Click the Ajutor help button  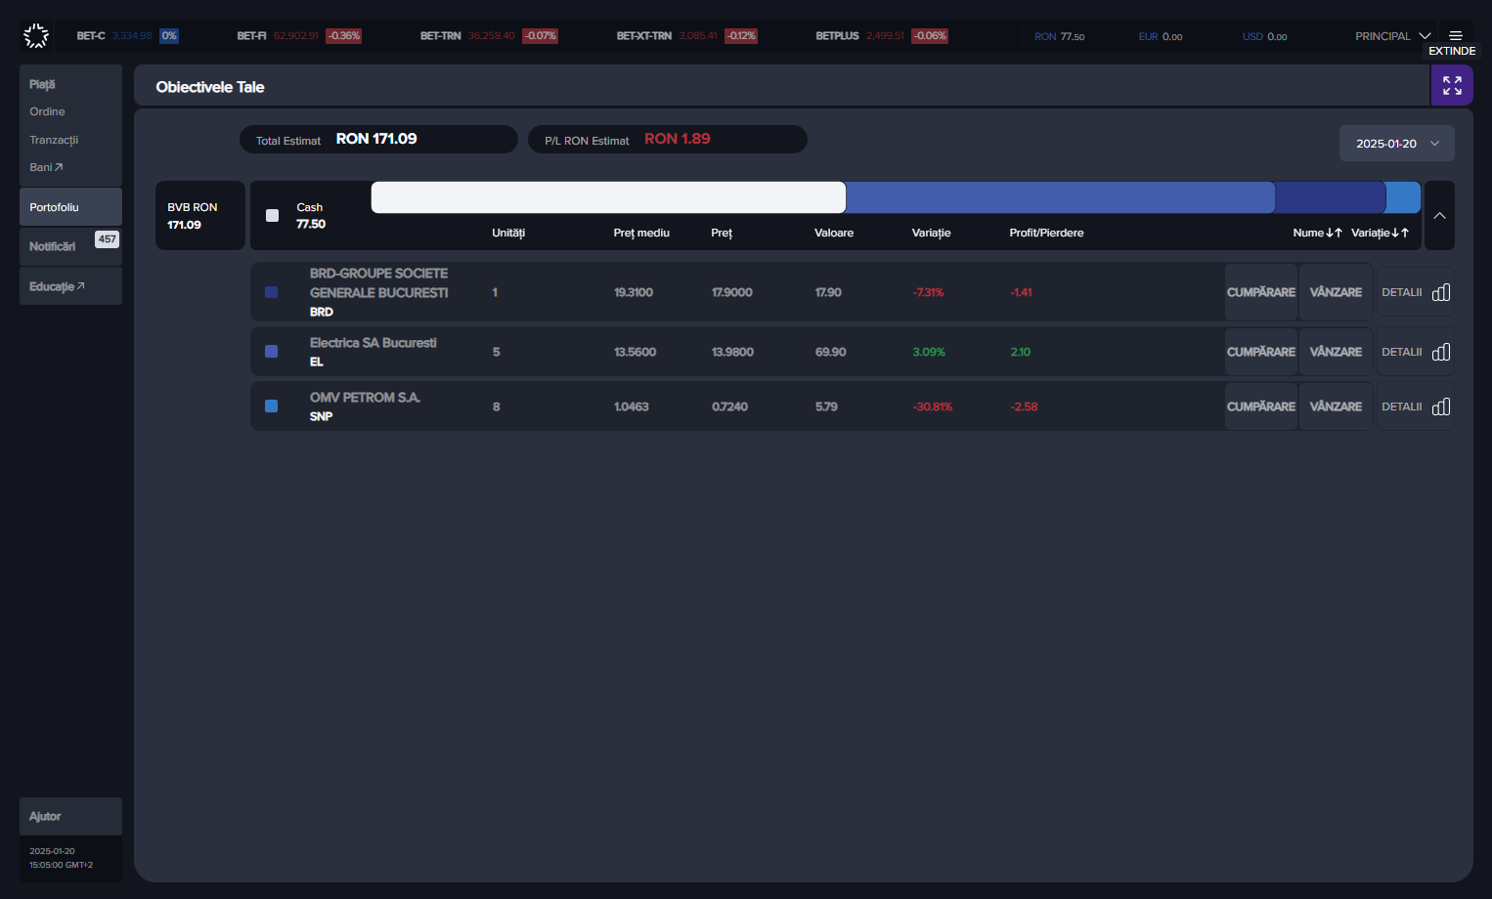(x=70, y=816)
